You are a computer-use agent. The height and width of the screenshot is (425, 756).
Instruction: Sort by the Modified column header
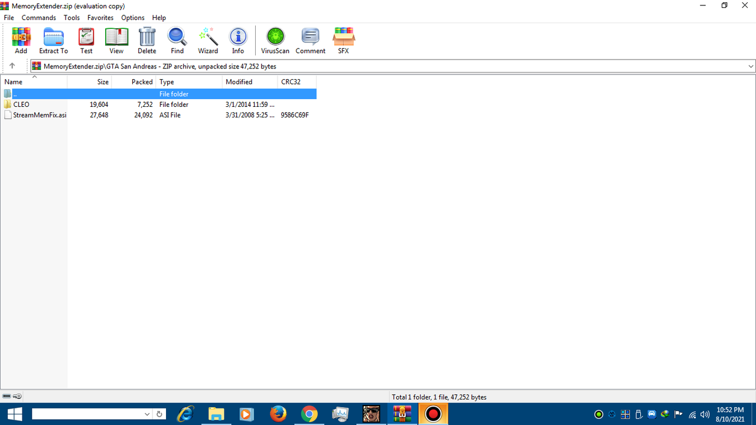(250, 81)
